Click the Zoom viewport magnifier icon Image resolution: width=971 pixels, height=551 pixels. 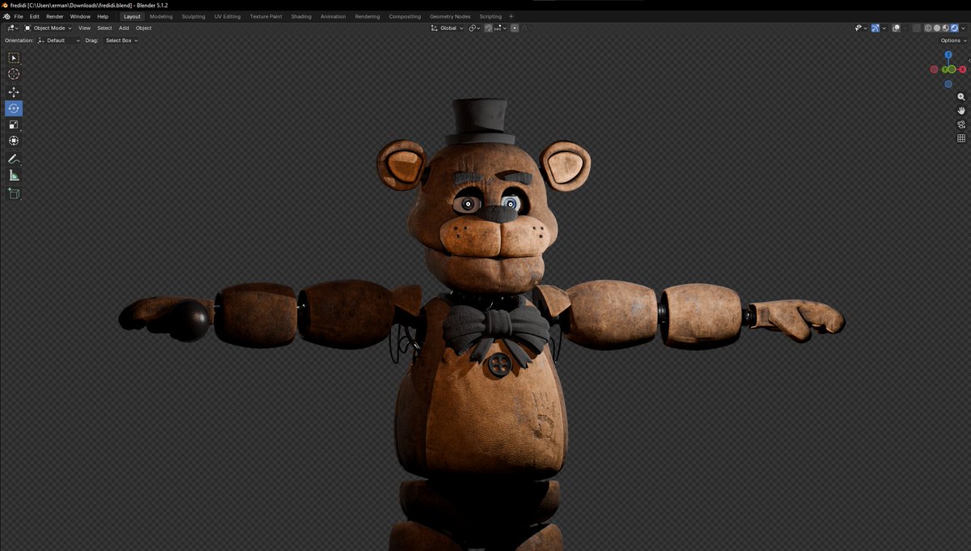(961, 97)
